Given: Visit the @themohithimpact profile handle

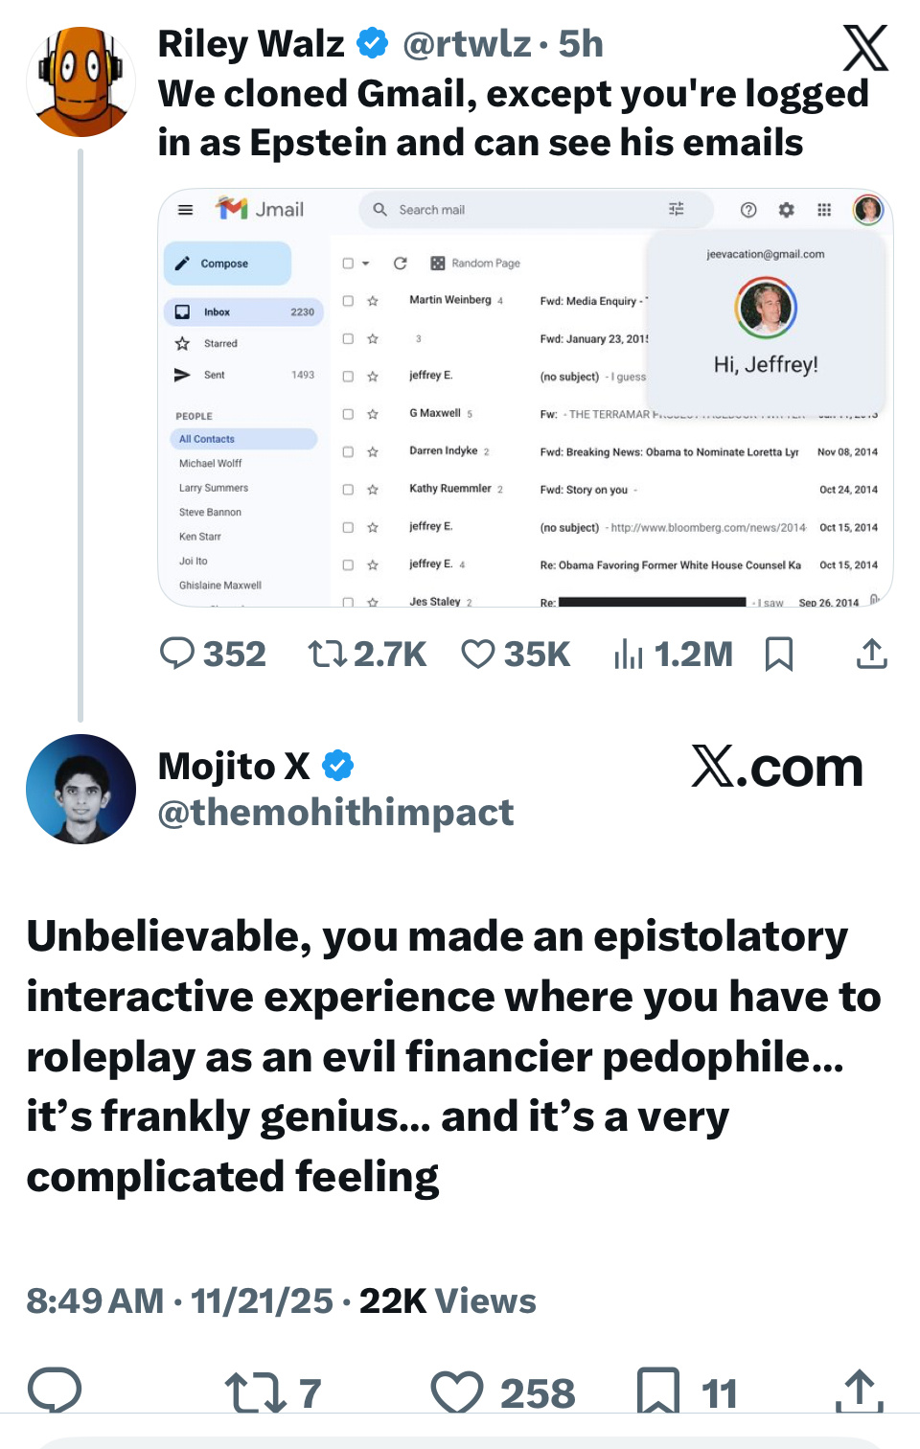Looking at the screenshot, I should (335, 813).
